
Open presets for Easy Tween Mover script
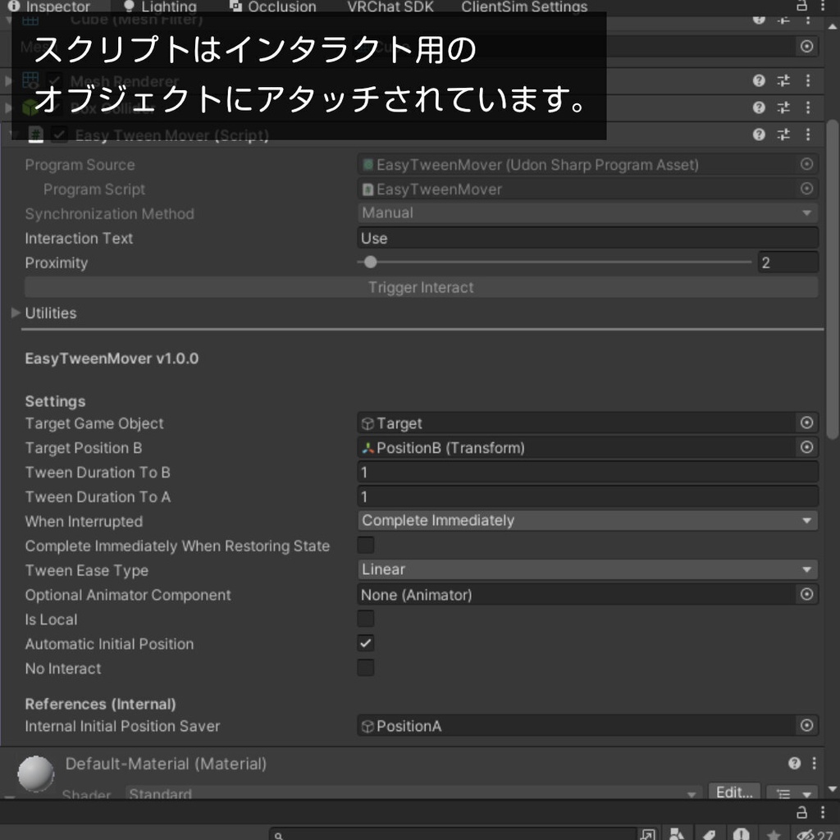point(783,135)
